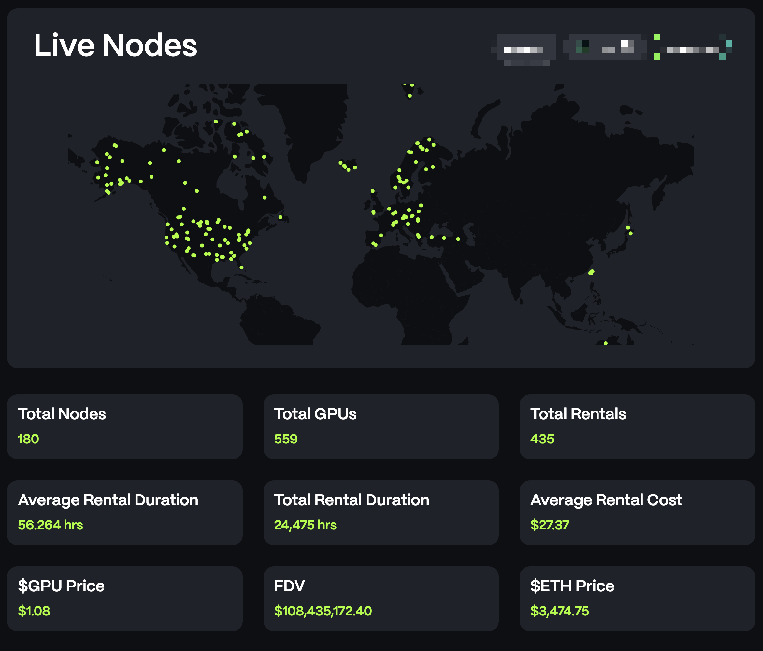The height and width of the screenshot is (651, 763).
Task: Click the node marker over Taiwan
Action: (591, 272)
